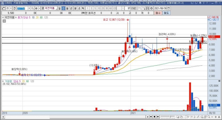
Task: Click the chart zoom magnifier icon at bottom
Action: click(209, 117)
